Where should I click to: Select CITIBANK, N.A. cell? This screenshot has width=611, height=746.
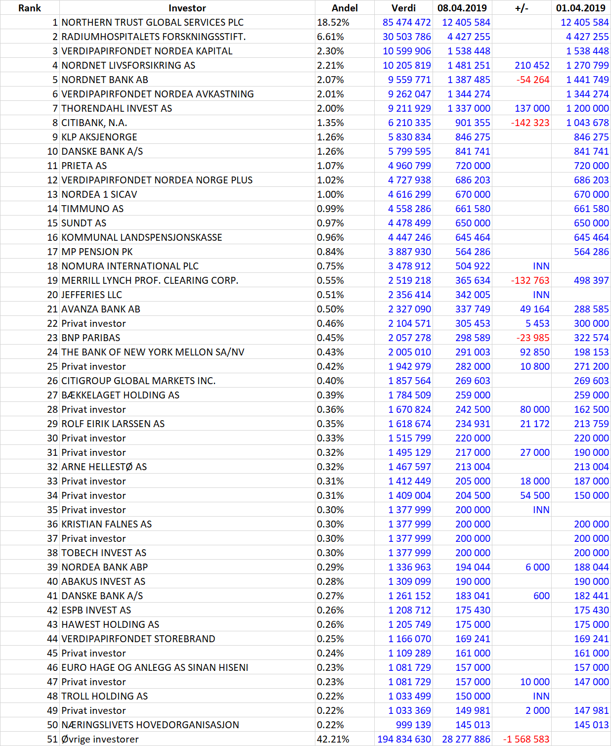point(187,123)
